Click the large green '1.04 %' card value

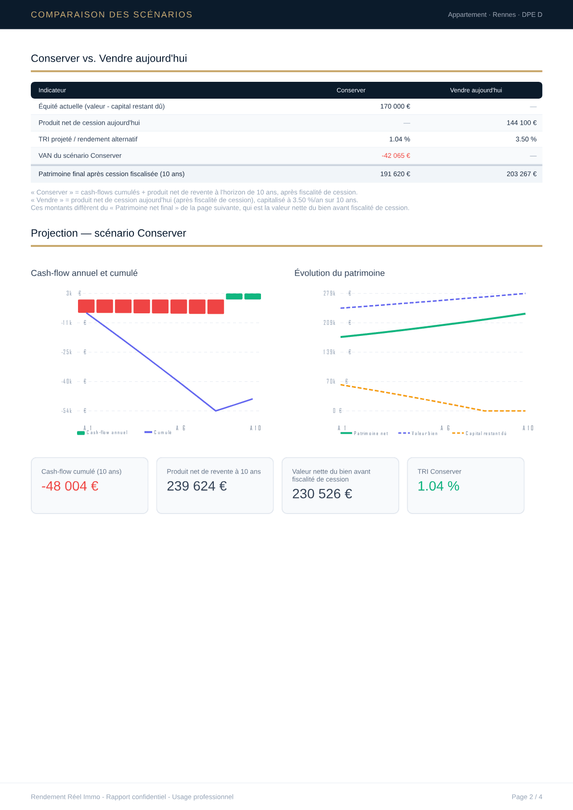pyautogui.click(x=438, y=486)
